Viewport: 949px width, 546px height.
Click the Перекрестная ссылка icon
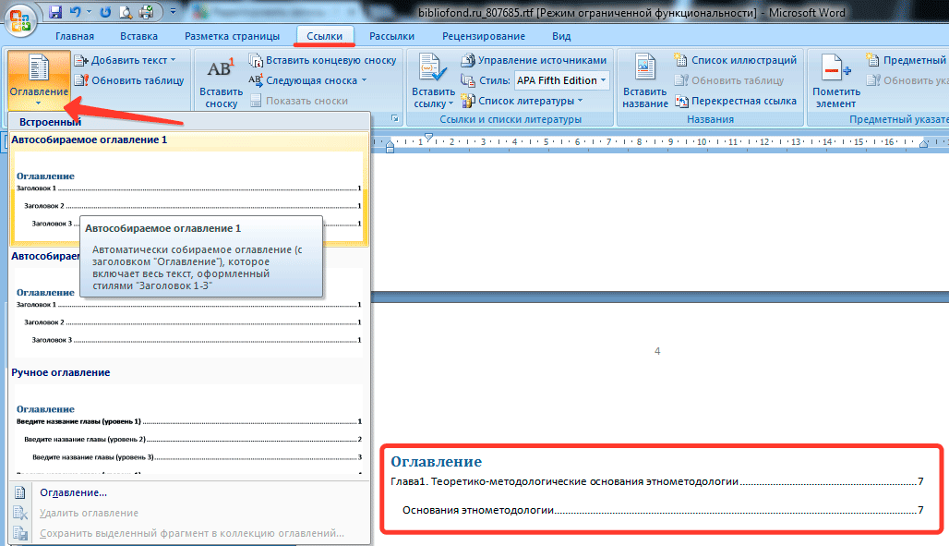pos(681,101)
